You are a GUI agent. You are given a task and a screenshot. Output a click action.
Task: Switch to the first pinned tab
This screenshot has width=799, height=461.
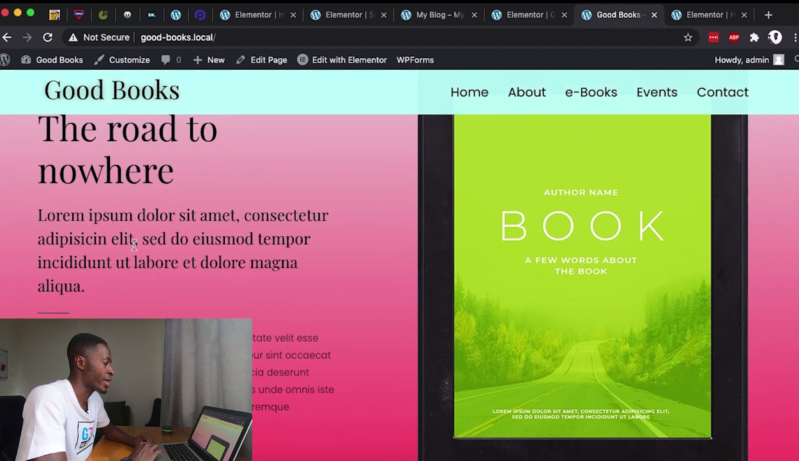pos(55,15)
